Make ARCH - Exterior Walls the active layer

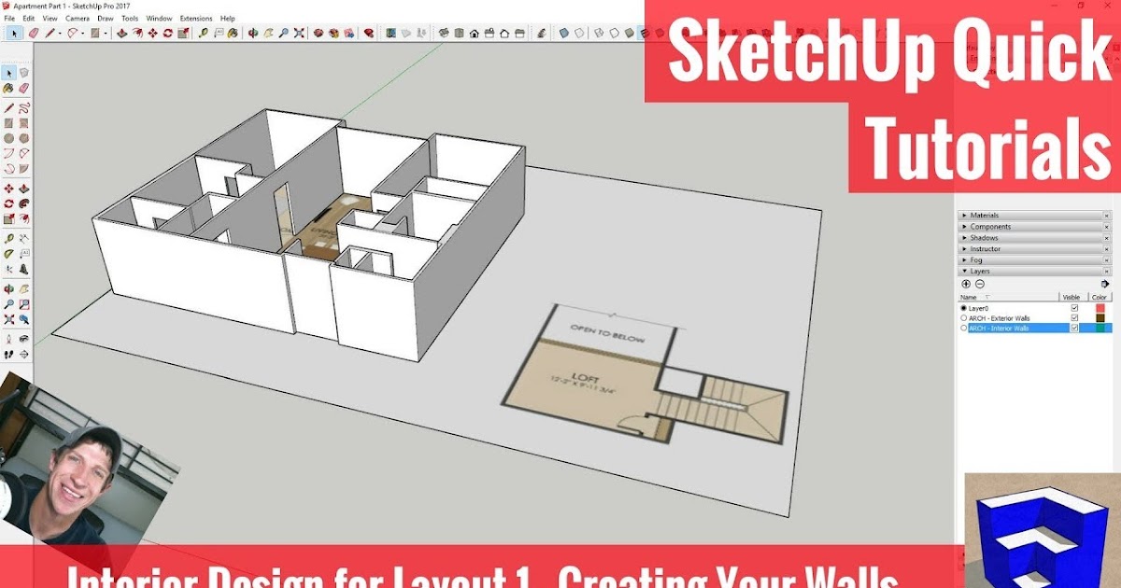click(964, 318)
